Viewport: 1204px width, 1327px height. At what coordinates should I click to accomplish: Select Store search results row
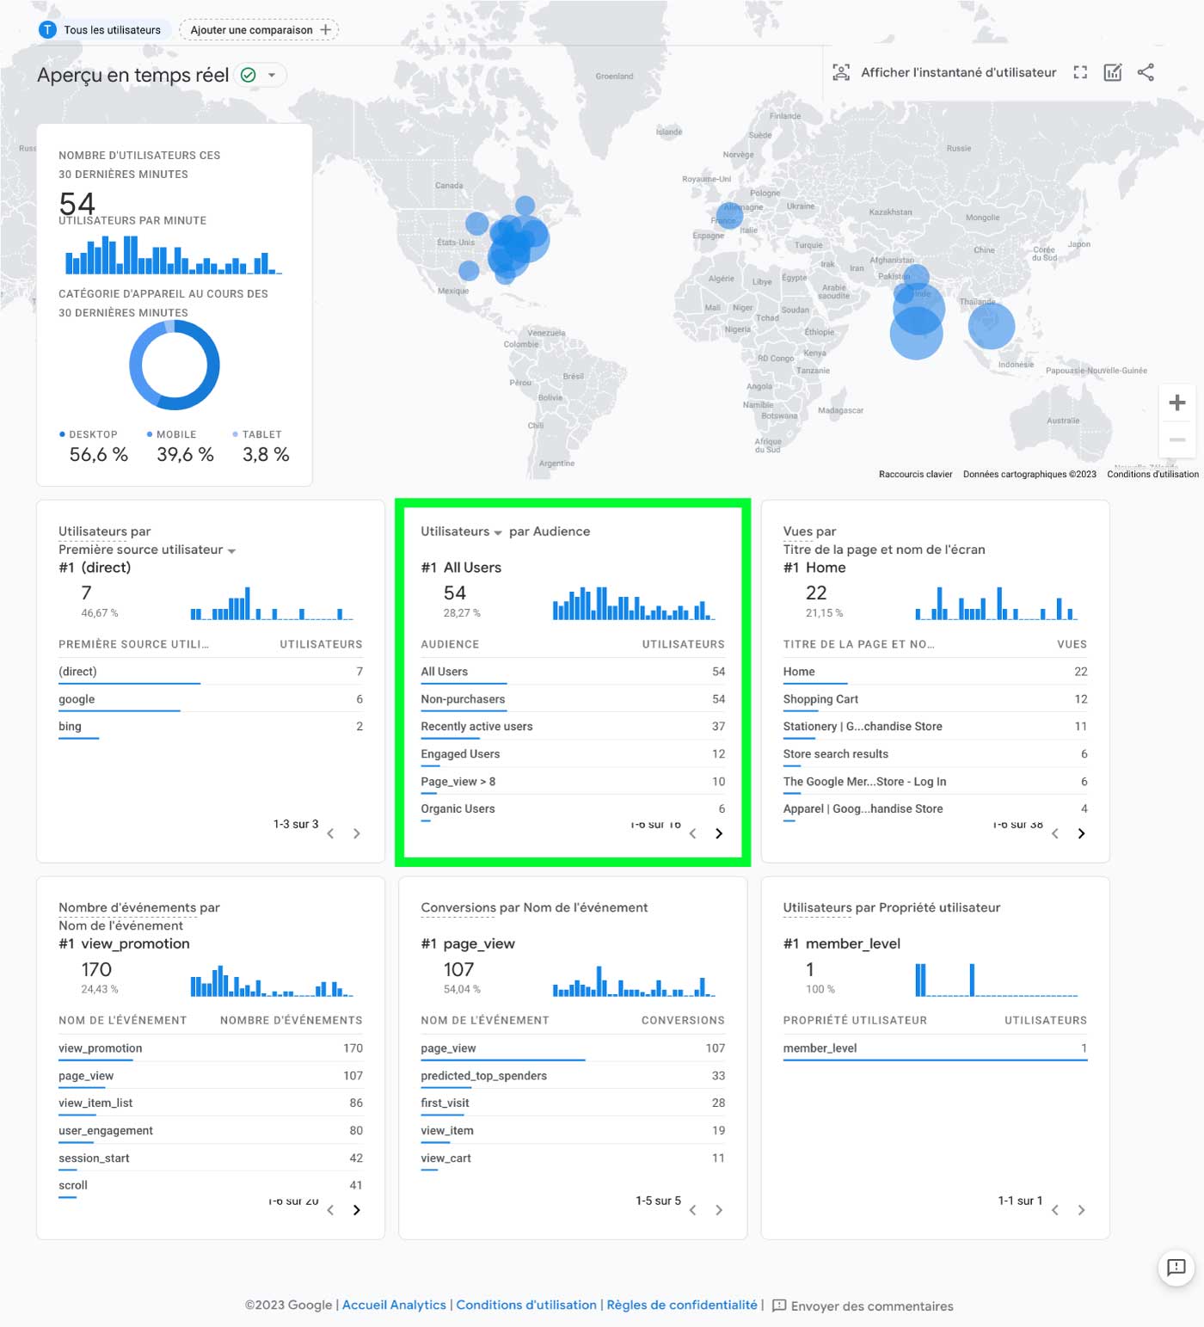pos(935,754)
